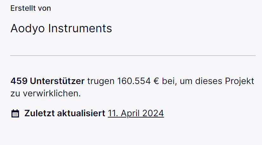262x145 pixels.
Task: Click the number 459 in the backer count
Action: 19,81
